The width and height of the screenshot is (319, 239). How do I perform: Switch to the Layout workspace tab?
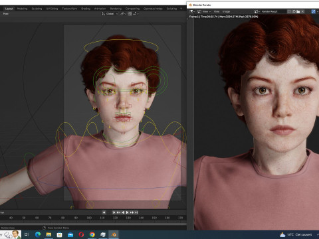click(x=9, y=9)
